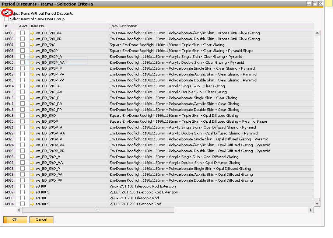Click the yellow arrow for ws_ED_S9OP
333x238 pixels.
32,122
